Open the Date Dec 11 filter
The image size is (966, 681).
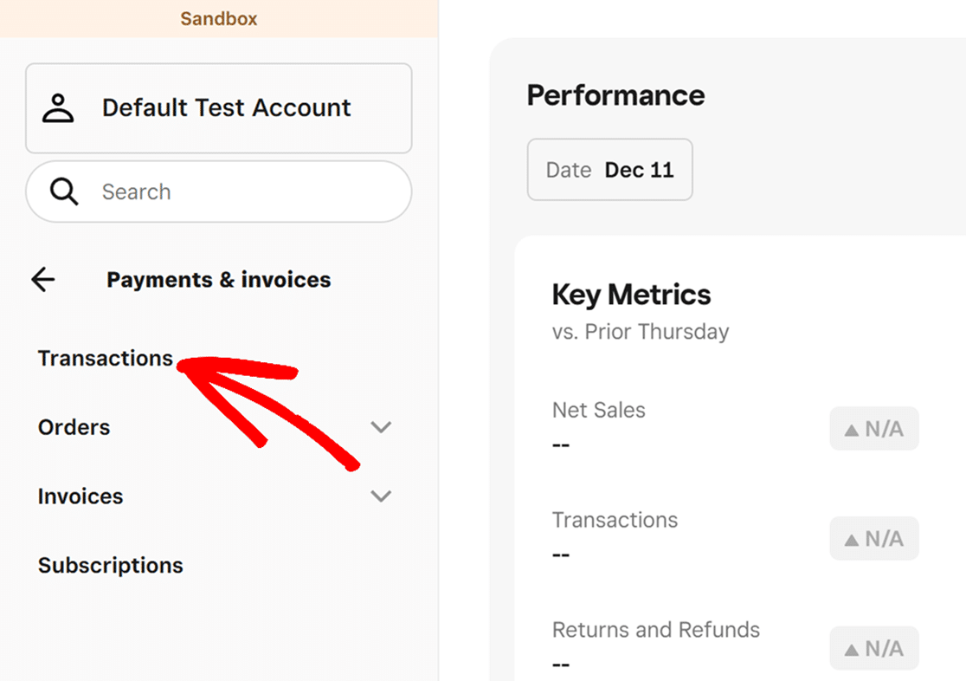[x=609, y=170]
